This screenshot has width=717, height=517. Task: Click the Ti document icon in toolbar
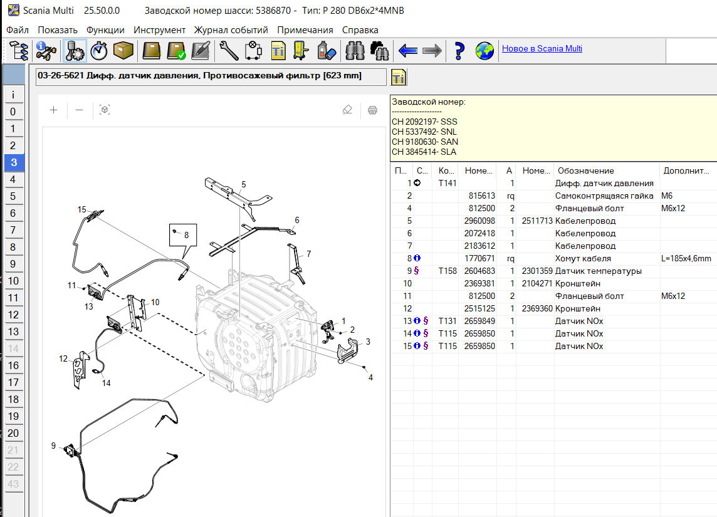click(278, 50)
